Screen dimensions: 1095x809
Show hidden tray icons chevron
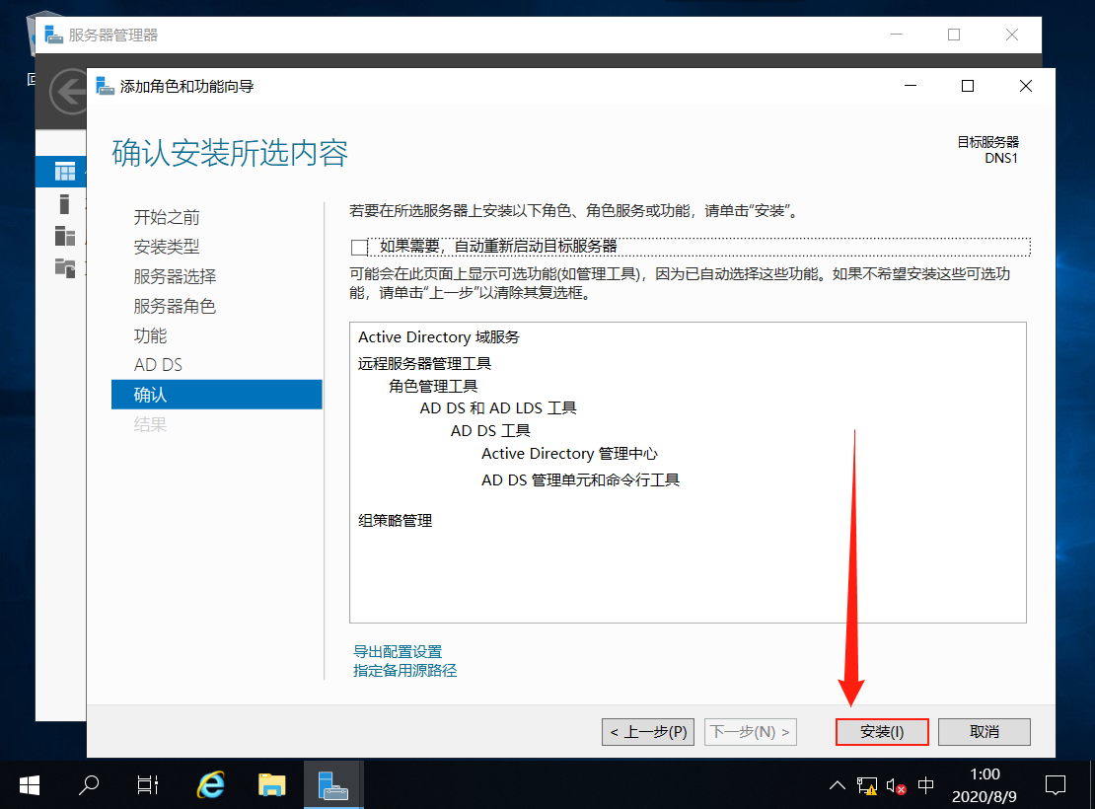click(x=837, y=786)
